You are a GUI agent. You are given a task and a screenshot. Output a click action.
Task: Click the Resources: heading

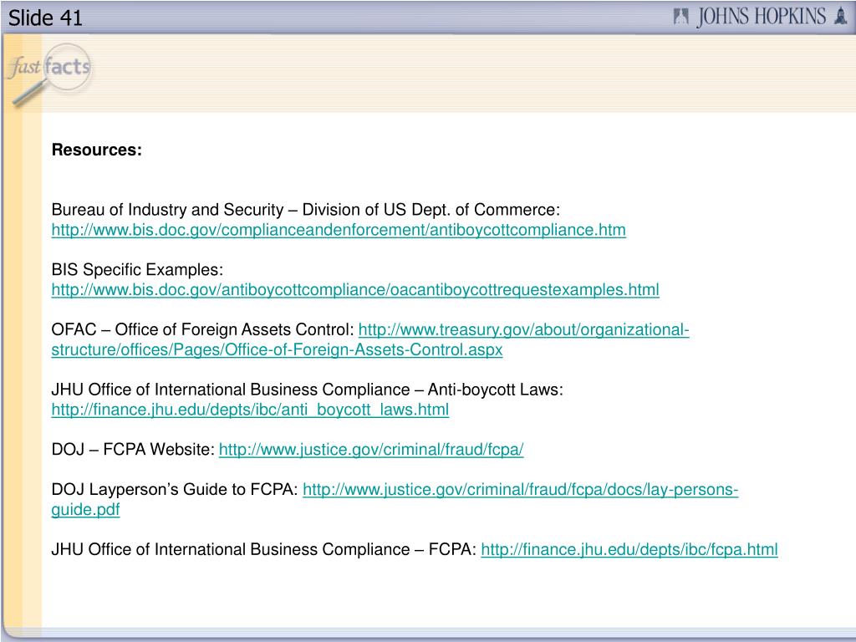pos(97,150)
